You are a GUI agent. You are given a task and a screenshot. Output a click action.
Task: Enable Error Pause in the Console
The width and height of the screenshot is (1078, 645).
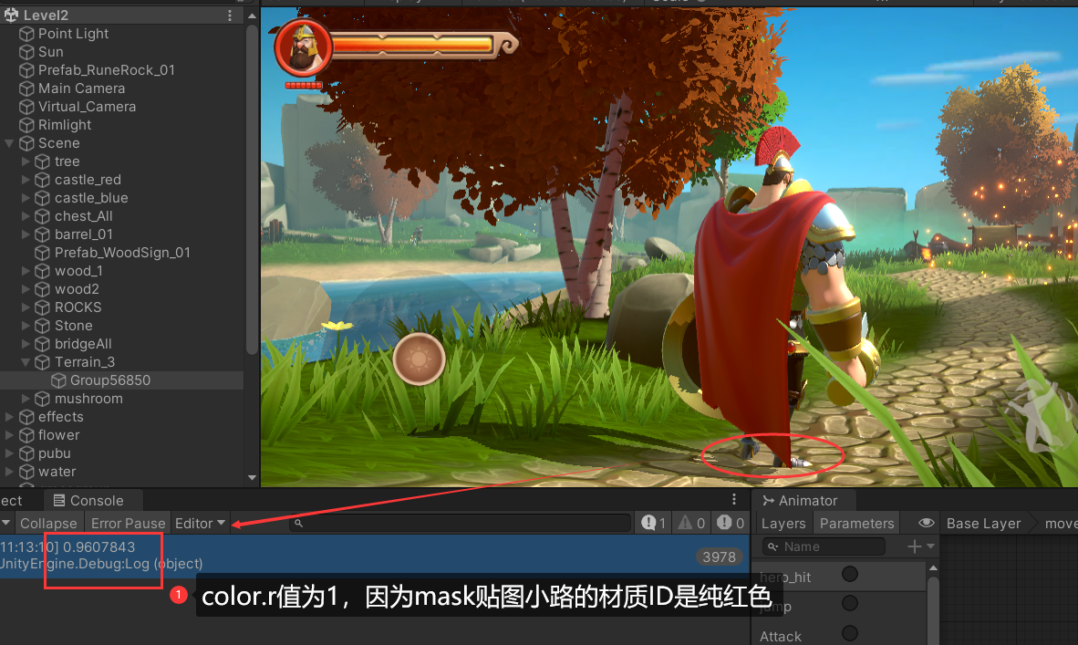click(x=128, y=522)
